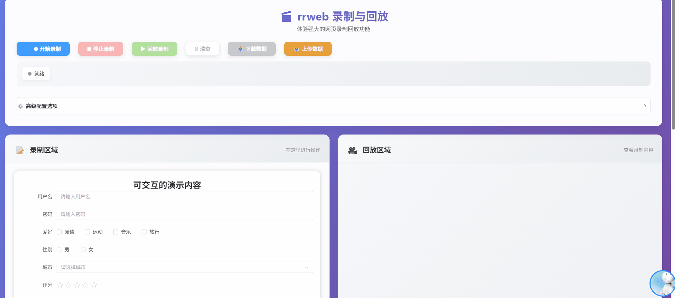Click the rrweb 录制与回放 title
Viewport: 675px width, 298px height.
343,17
